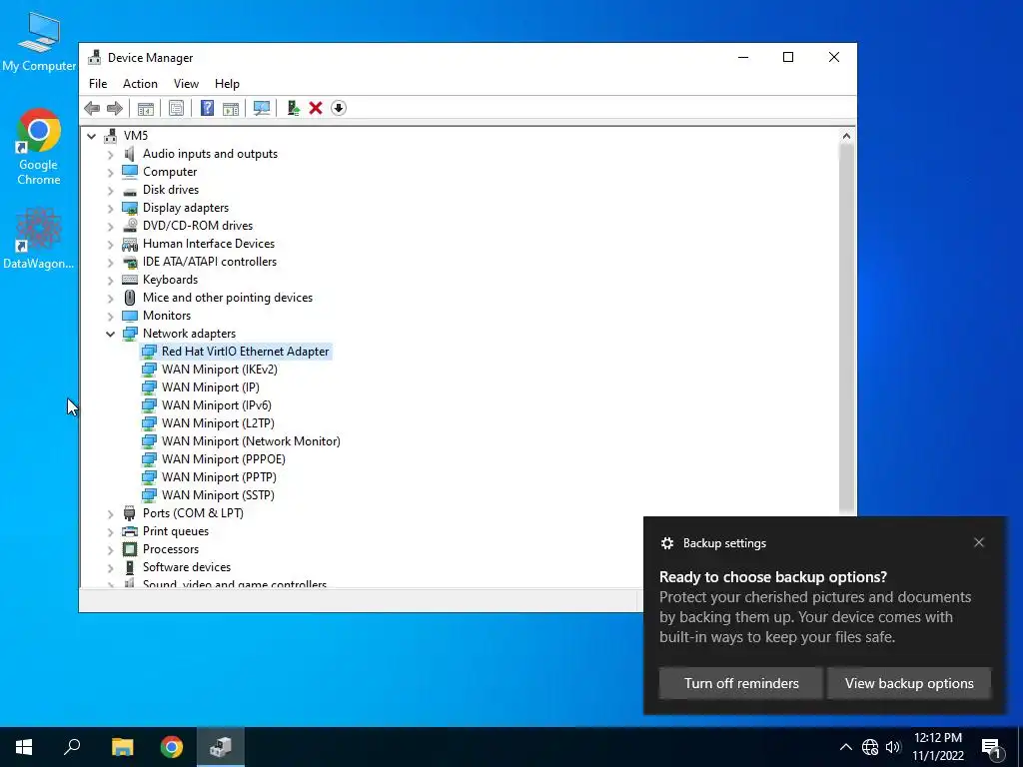Scan for hardware changes toolbar icon

pos(262,108)
